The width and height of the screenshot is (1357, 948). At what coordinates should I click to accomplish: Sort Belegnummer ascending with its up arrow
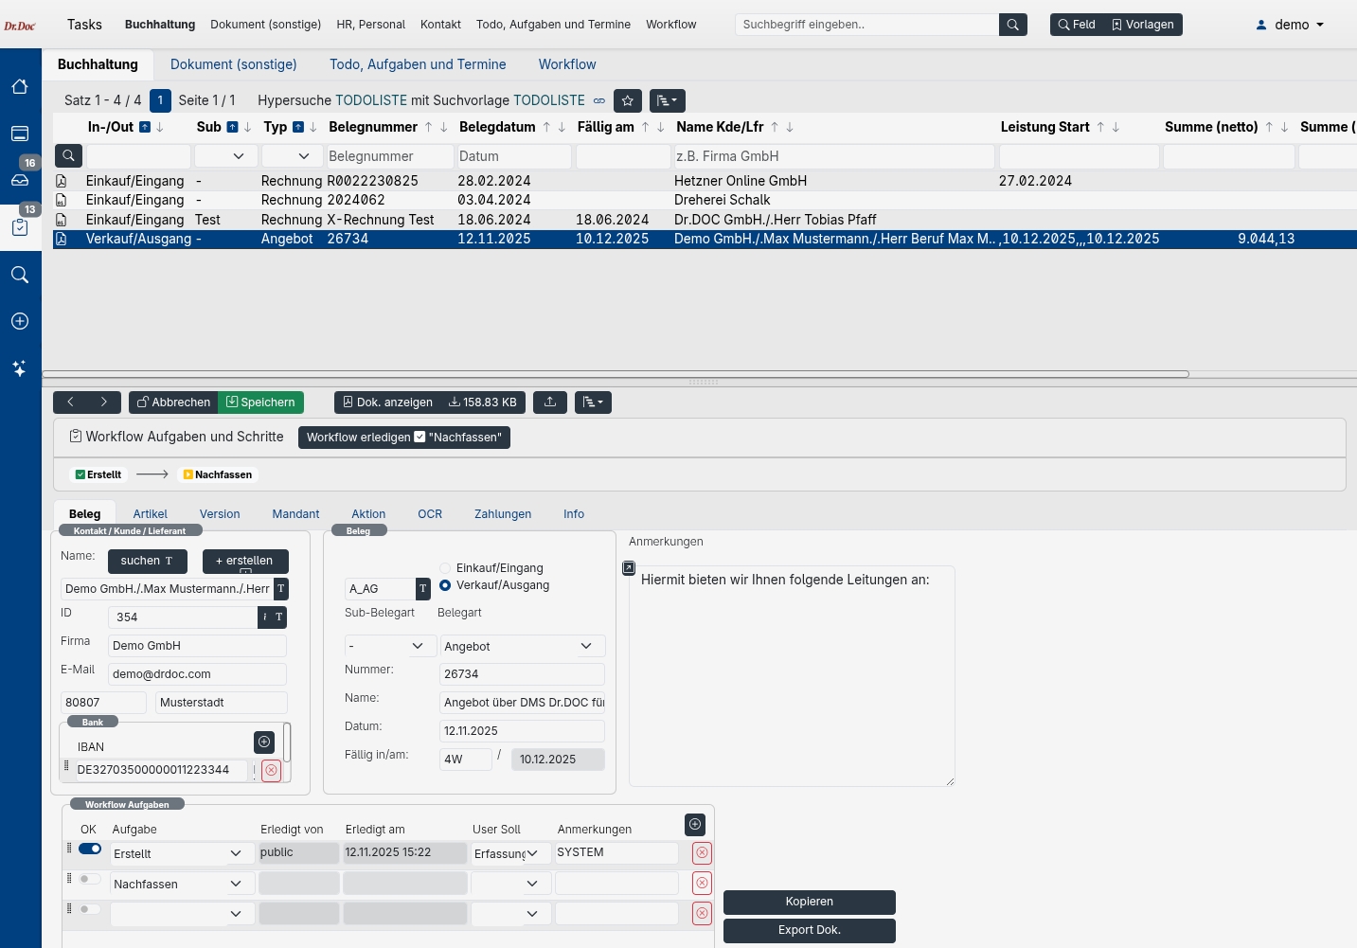(x=429, y=127)
